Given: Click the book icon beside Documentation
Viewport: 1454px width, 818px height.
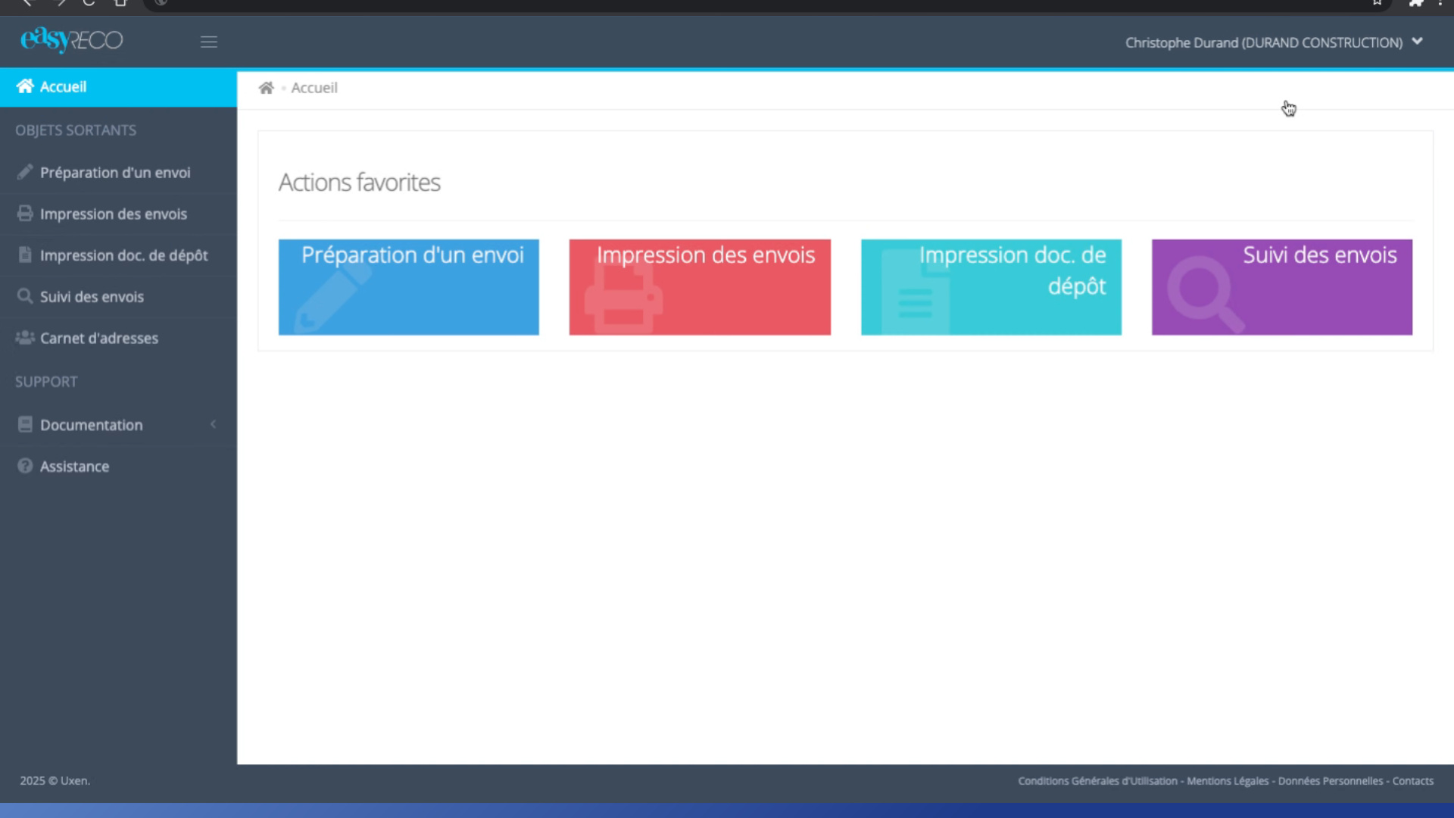Looking at the screenshot, I should coord(25,424).
